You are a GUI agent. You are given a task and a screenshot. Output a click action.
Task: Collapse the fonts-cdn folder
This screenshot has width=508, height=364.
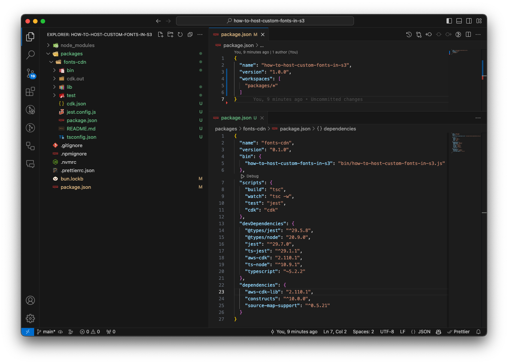tap(51, 62)
